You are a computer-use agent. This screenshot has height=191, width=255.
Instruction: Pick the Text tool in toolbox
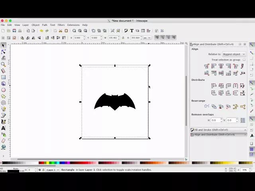[3, 128]
